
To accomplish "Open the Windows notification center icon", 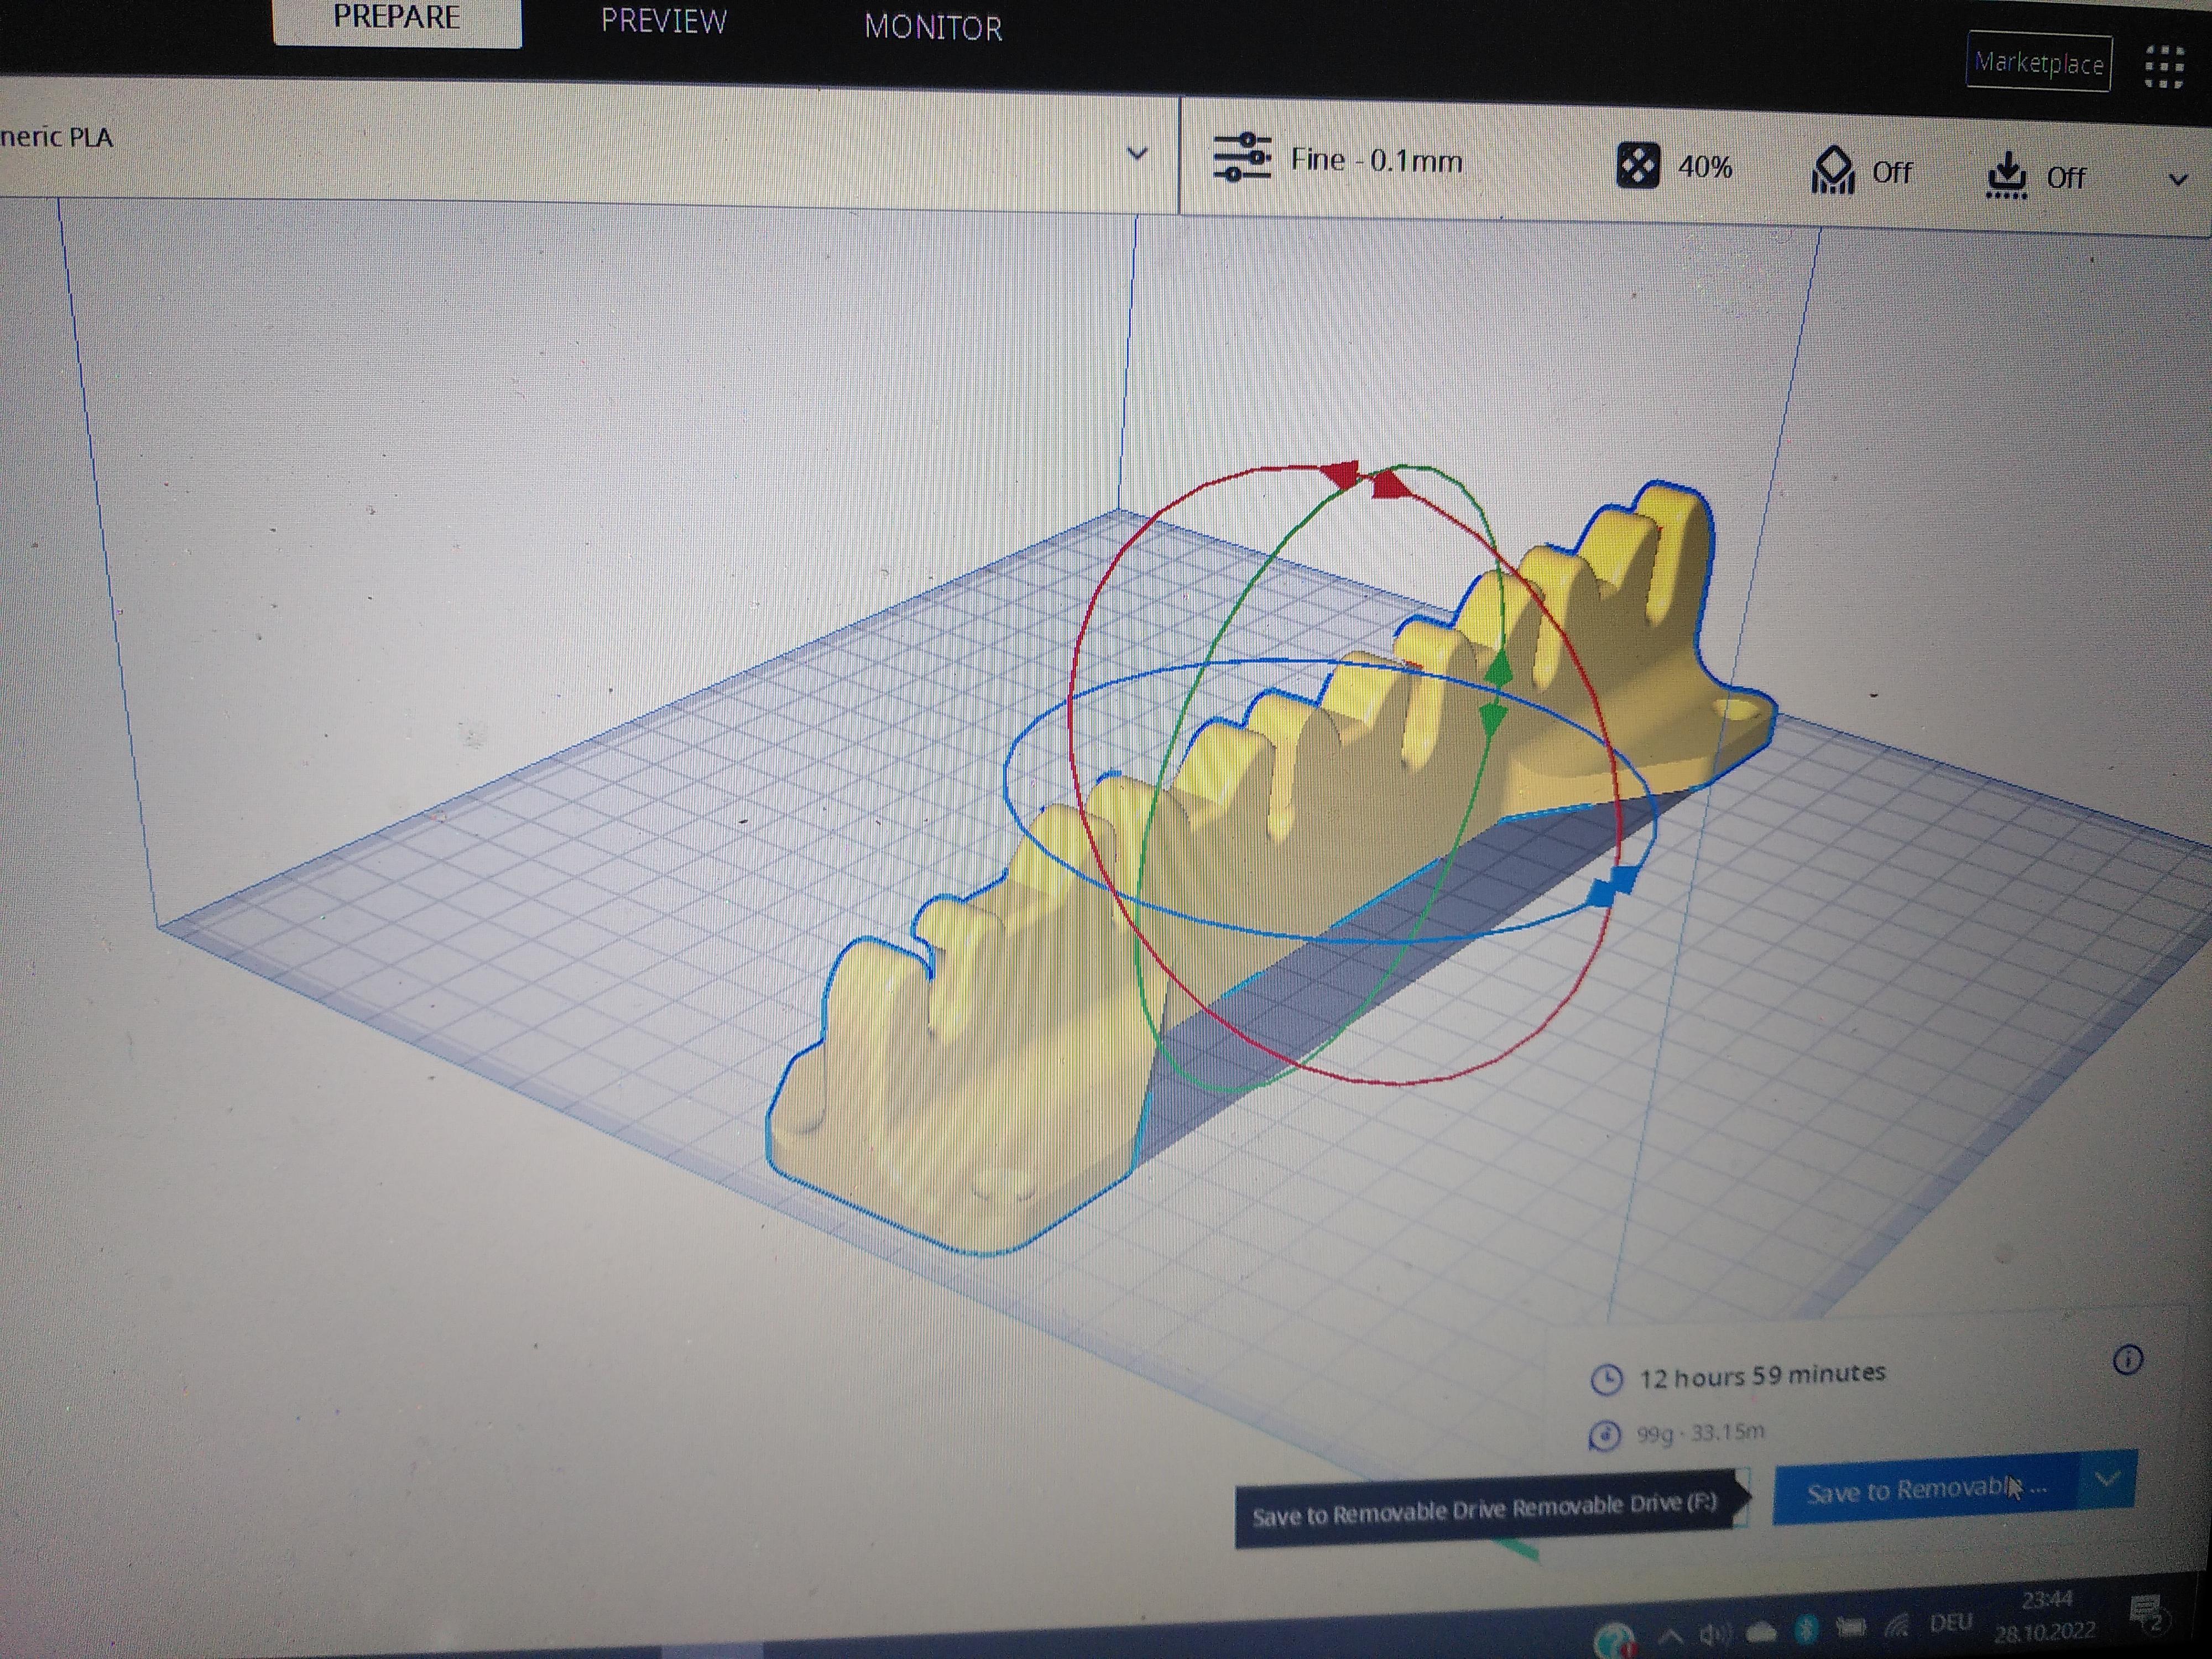I will click(x=2147, y=1613).
